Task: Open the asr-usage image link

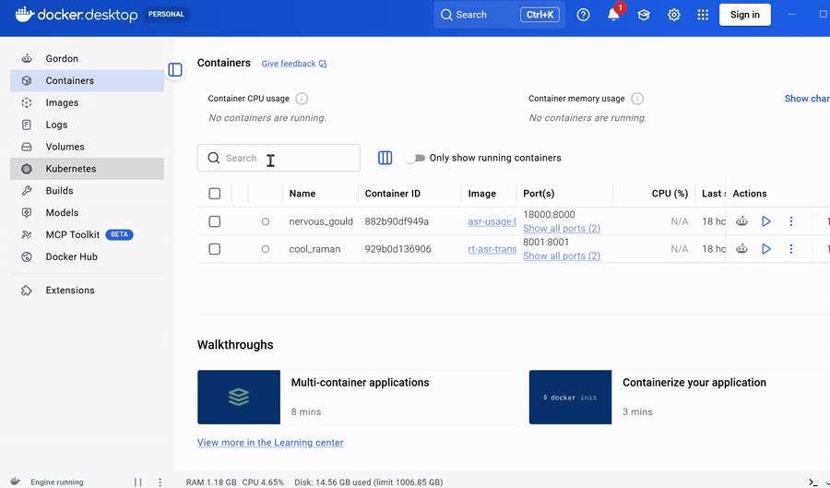Action: [x=492, y=221]
